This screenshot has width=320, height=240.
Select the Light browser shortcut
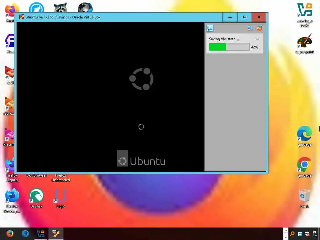click(61, 198)
